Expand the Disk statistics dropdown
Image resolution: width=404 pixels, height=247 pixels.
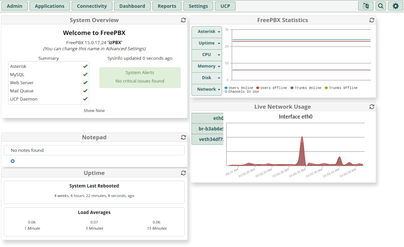pyautogui.click(x=207, y=78)
